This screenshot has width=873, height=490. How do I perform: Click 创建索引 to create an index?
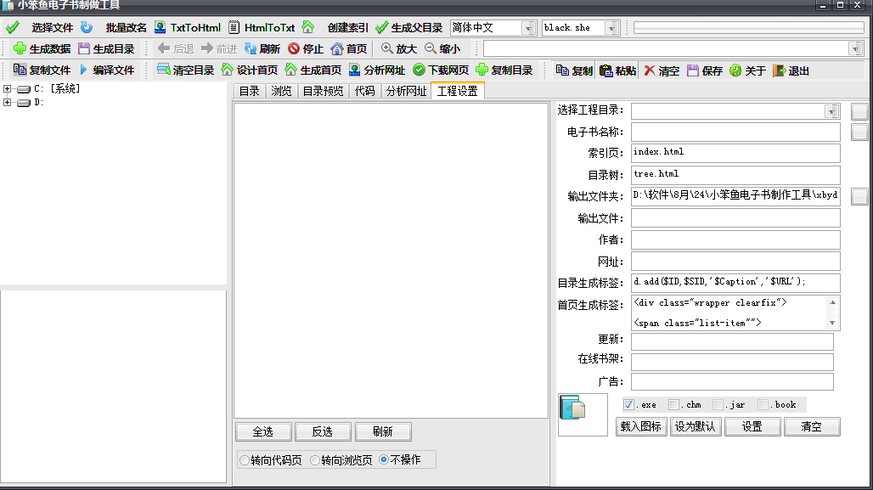tap(348, 25)
